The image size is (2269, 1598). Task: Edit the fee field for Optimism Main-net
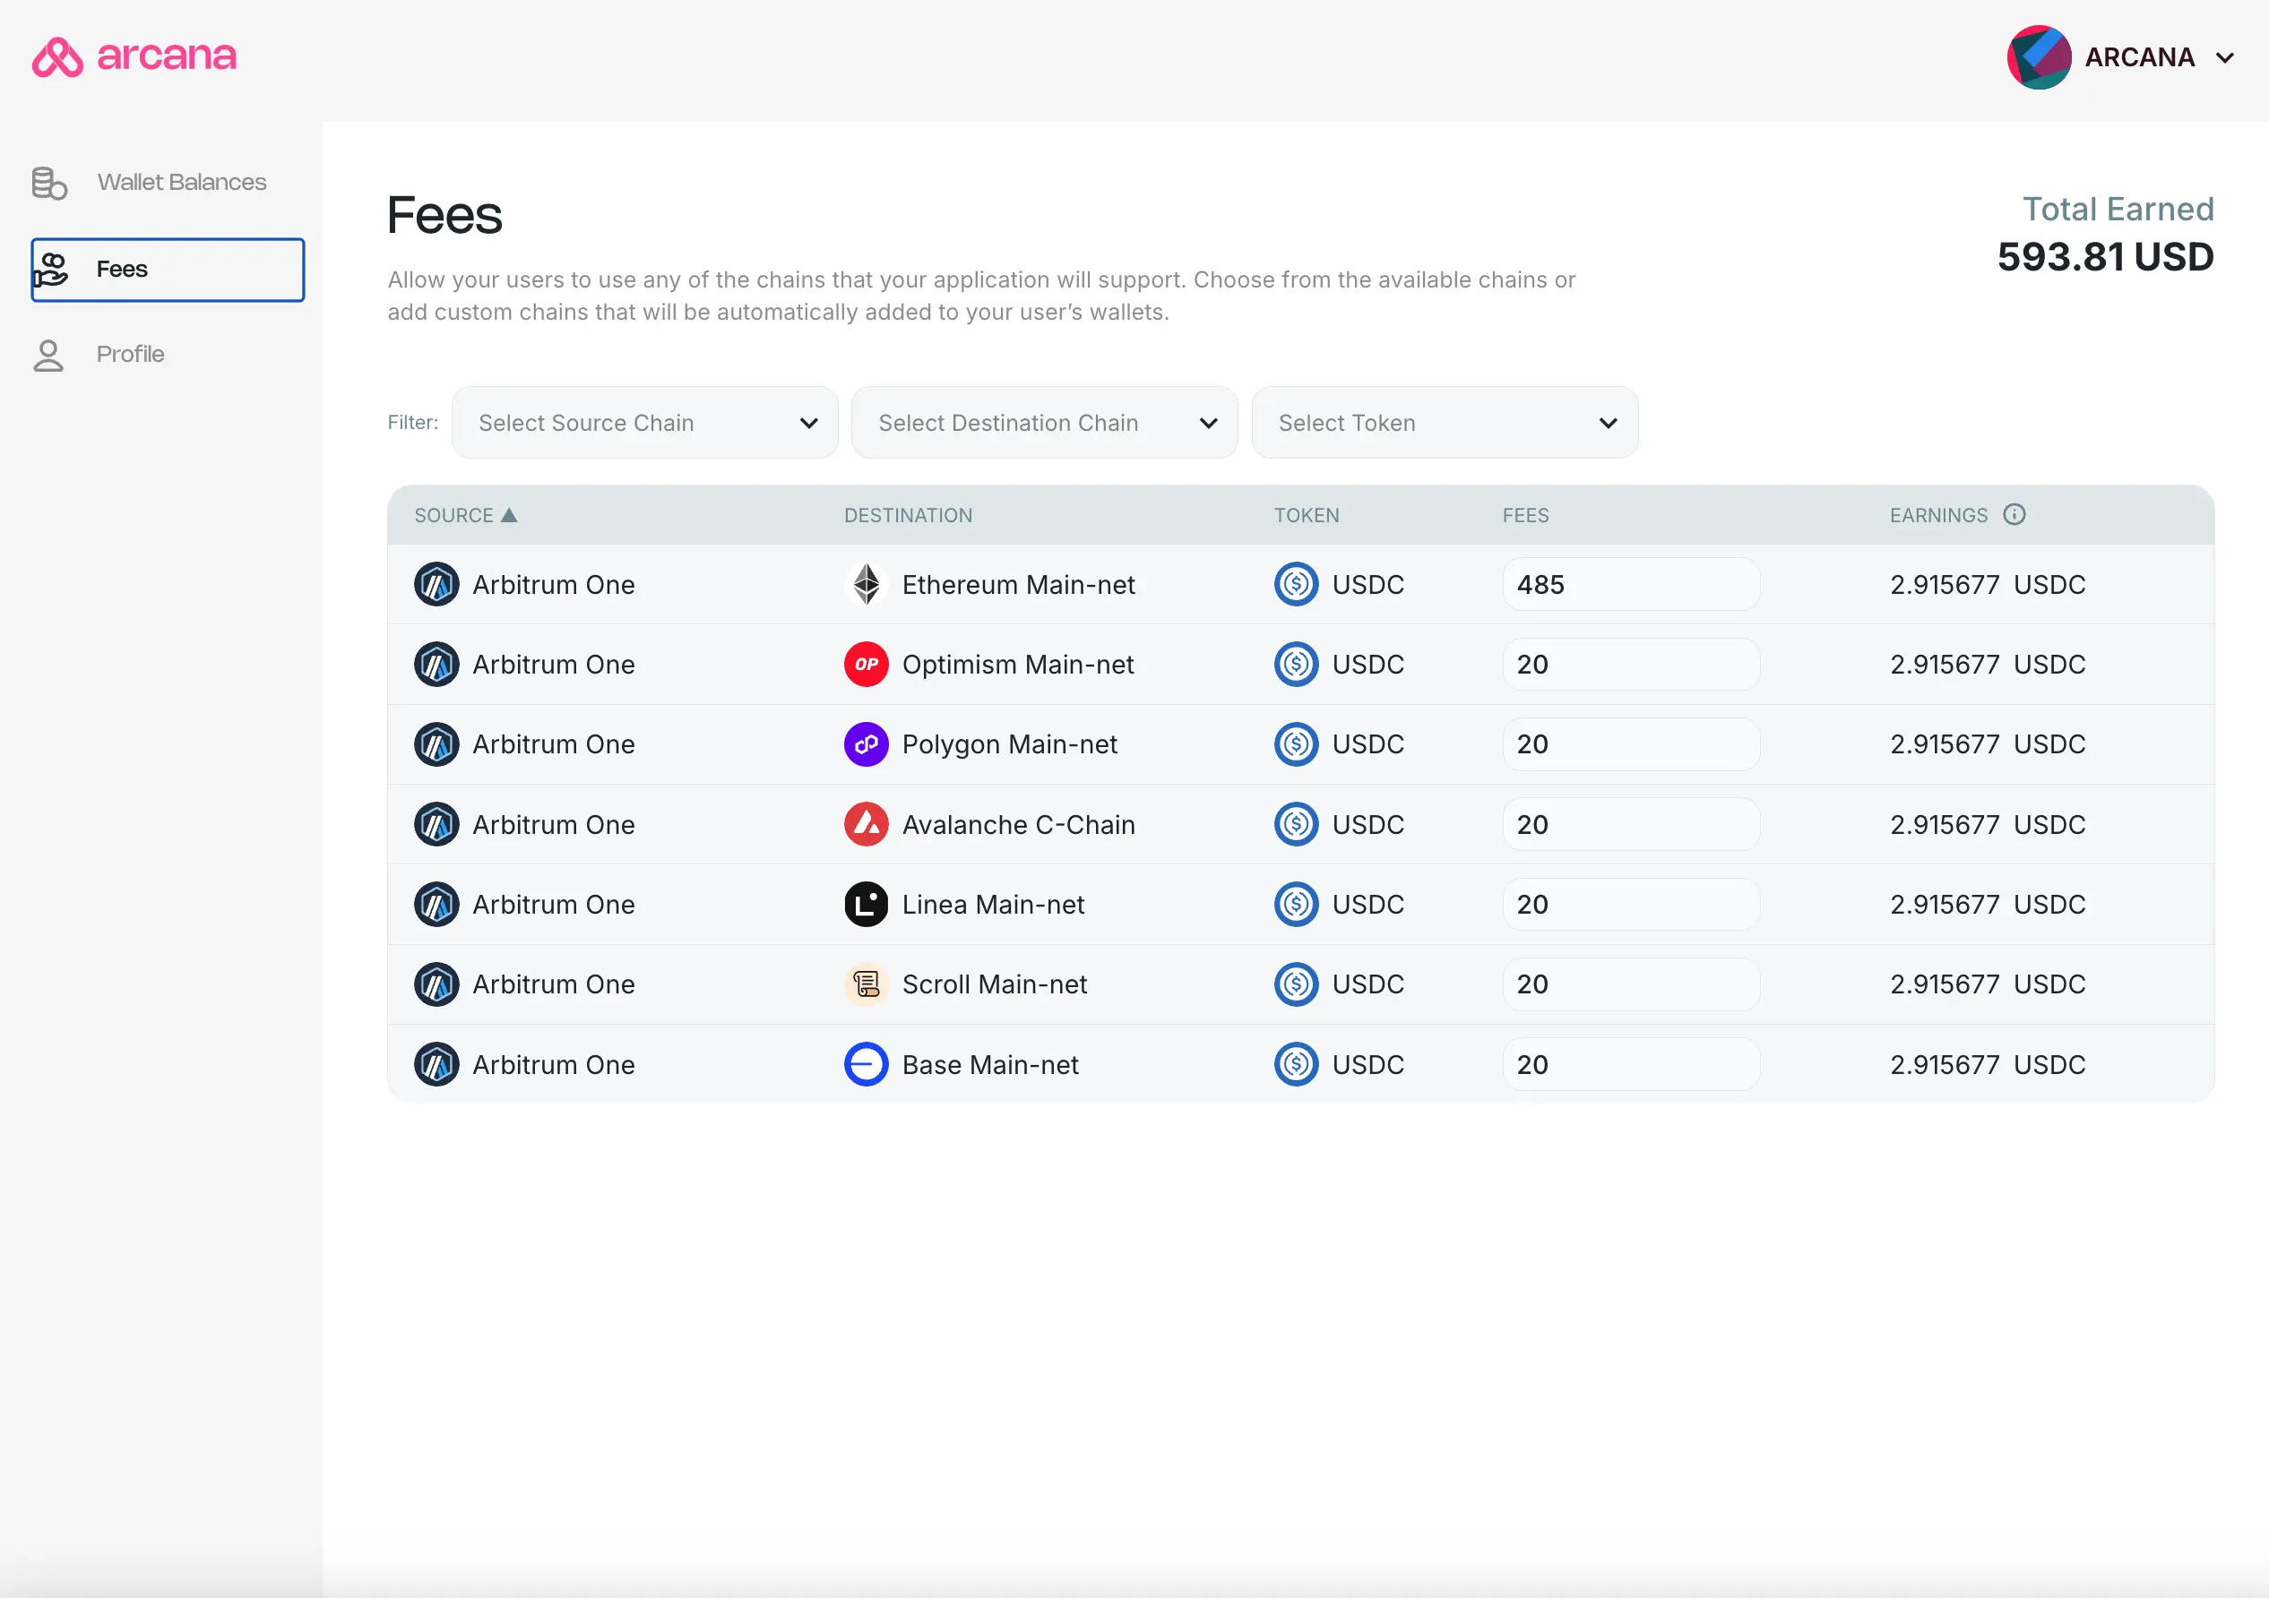coord(1631,665)
